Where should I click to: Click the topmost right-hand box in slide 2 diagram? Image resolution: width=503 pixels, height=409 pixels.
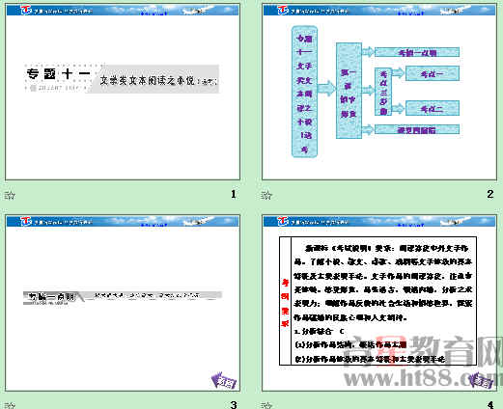(417, 52)
